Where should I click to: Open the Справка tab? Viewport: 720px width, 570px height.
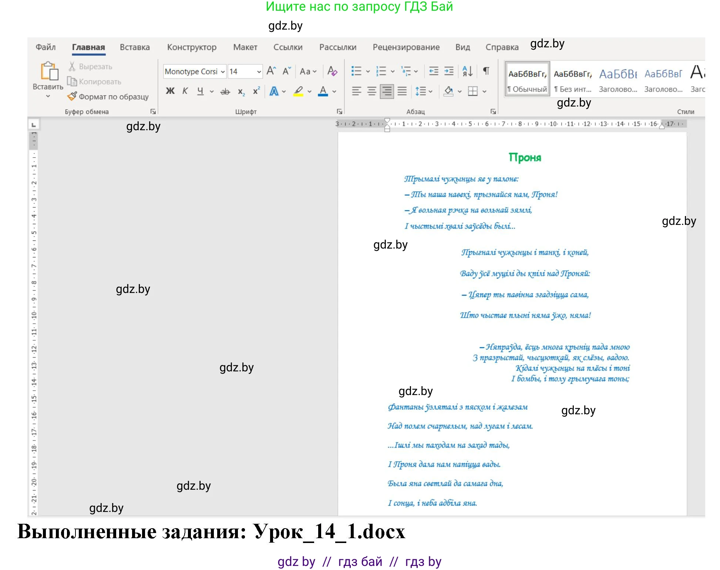click(502, 47)
